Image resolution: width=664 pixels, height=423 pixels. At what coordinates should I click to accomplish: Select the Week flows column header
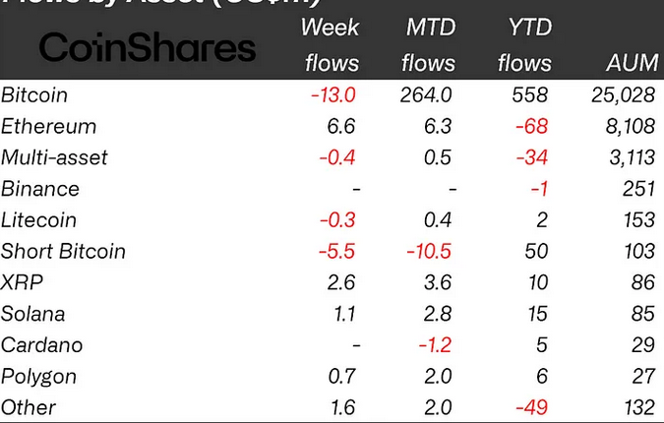(332, 46)
